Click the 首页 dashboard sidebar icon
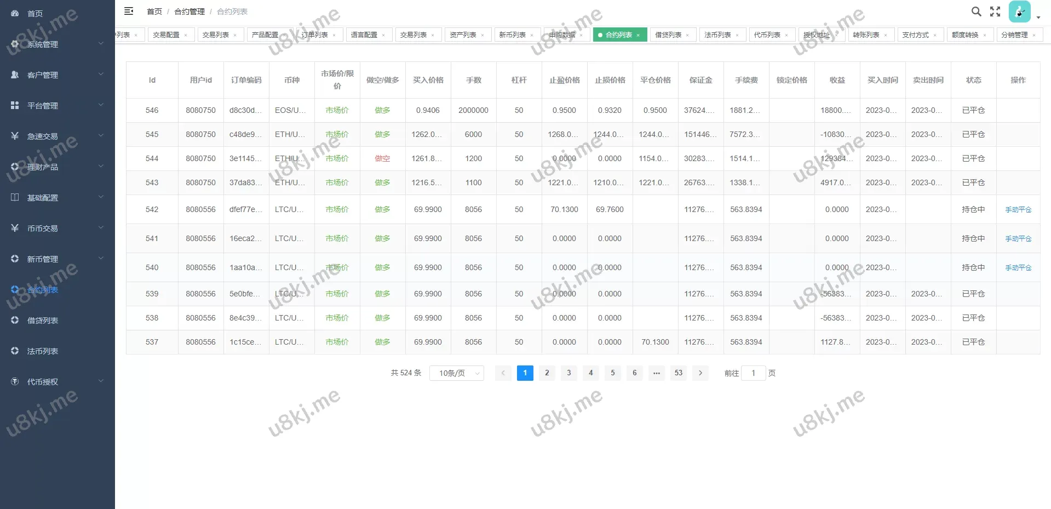 (15, 13)
